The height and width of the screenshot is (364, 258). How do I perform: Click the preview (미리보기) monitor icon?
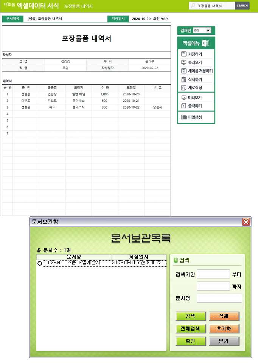point(183,98)
